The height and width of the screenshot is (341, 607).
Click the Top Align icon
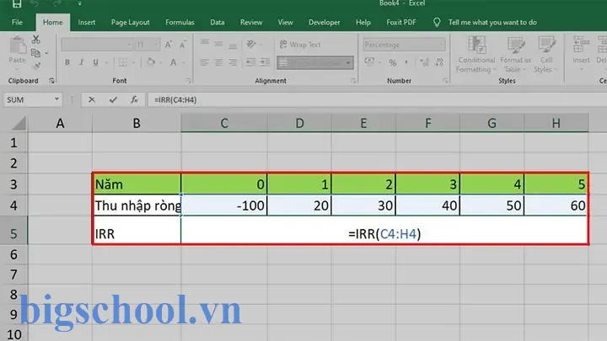(x=205, y=43)
